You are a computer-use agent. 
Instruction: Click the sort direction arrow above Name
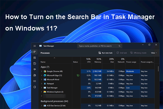click(x=55, y=58)
